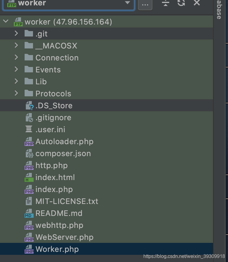The image size is (228, 262).
Task: Click the HTML icon beside index.html
Action: coord(29,177)
